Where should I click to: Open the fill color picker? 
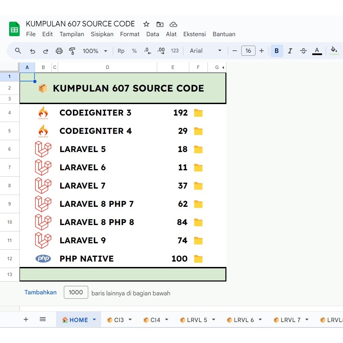click(334, 51)
